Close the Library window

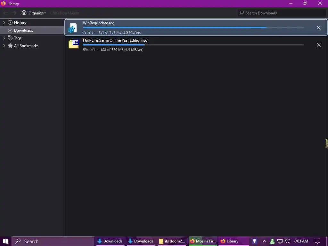click(x=320, y=3)
